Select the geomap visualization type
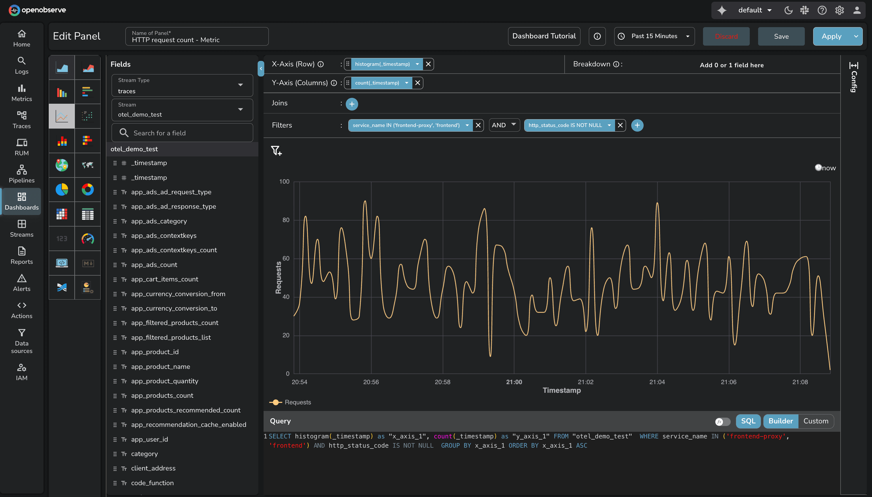The height and width of the screenshot is (497, 872). coord(62,165)
